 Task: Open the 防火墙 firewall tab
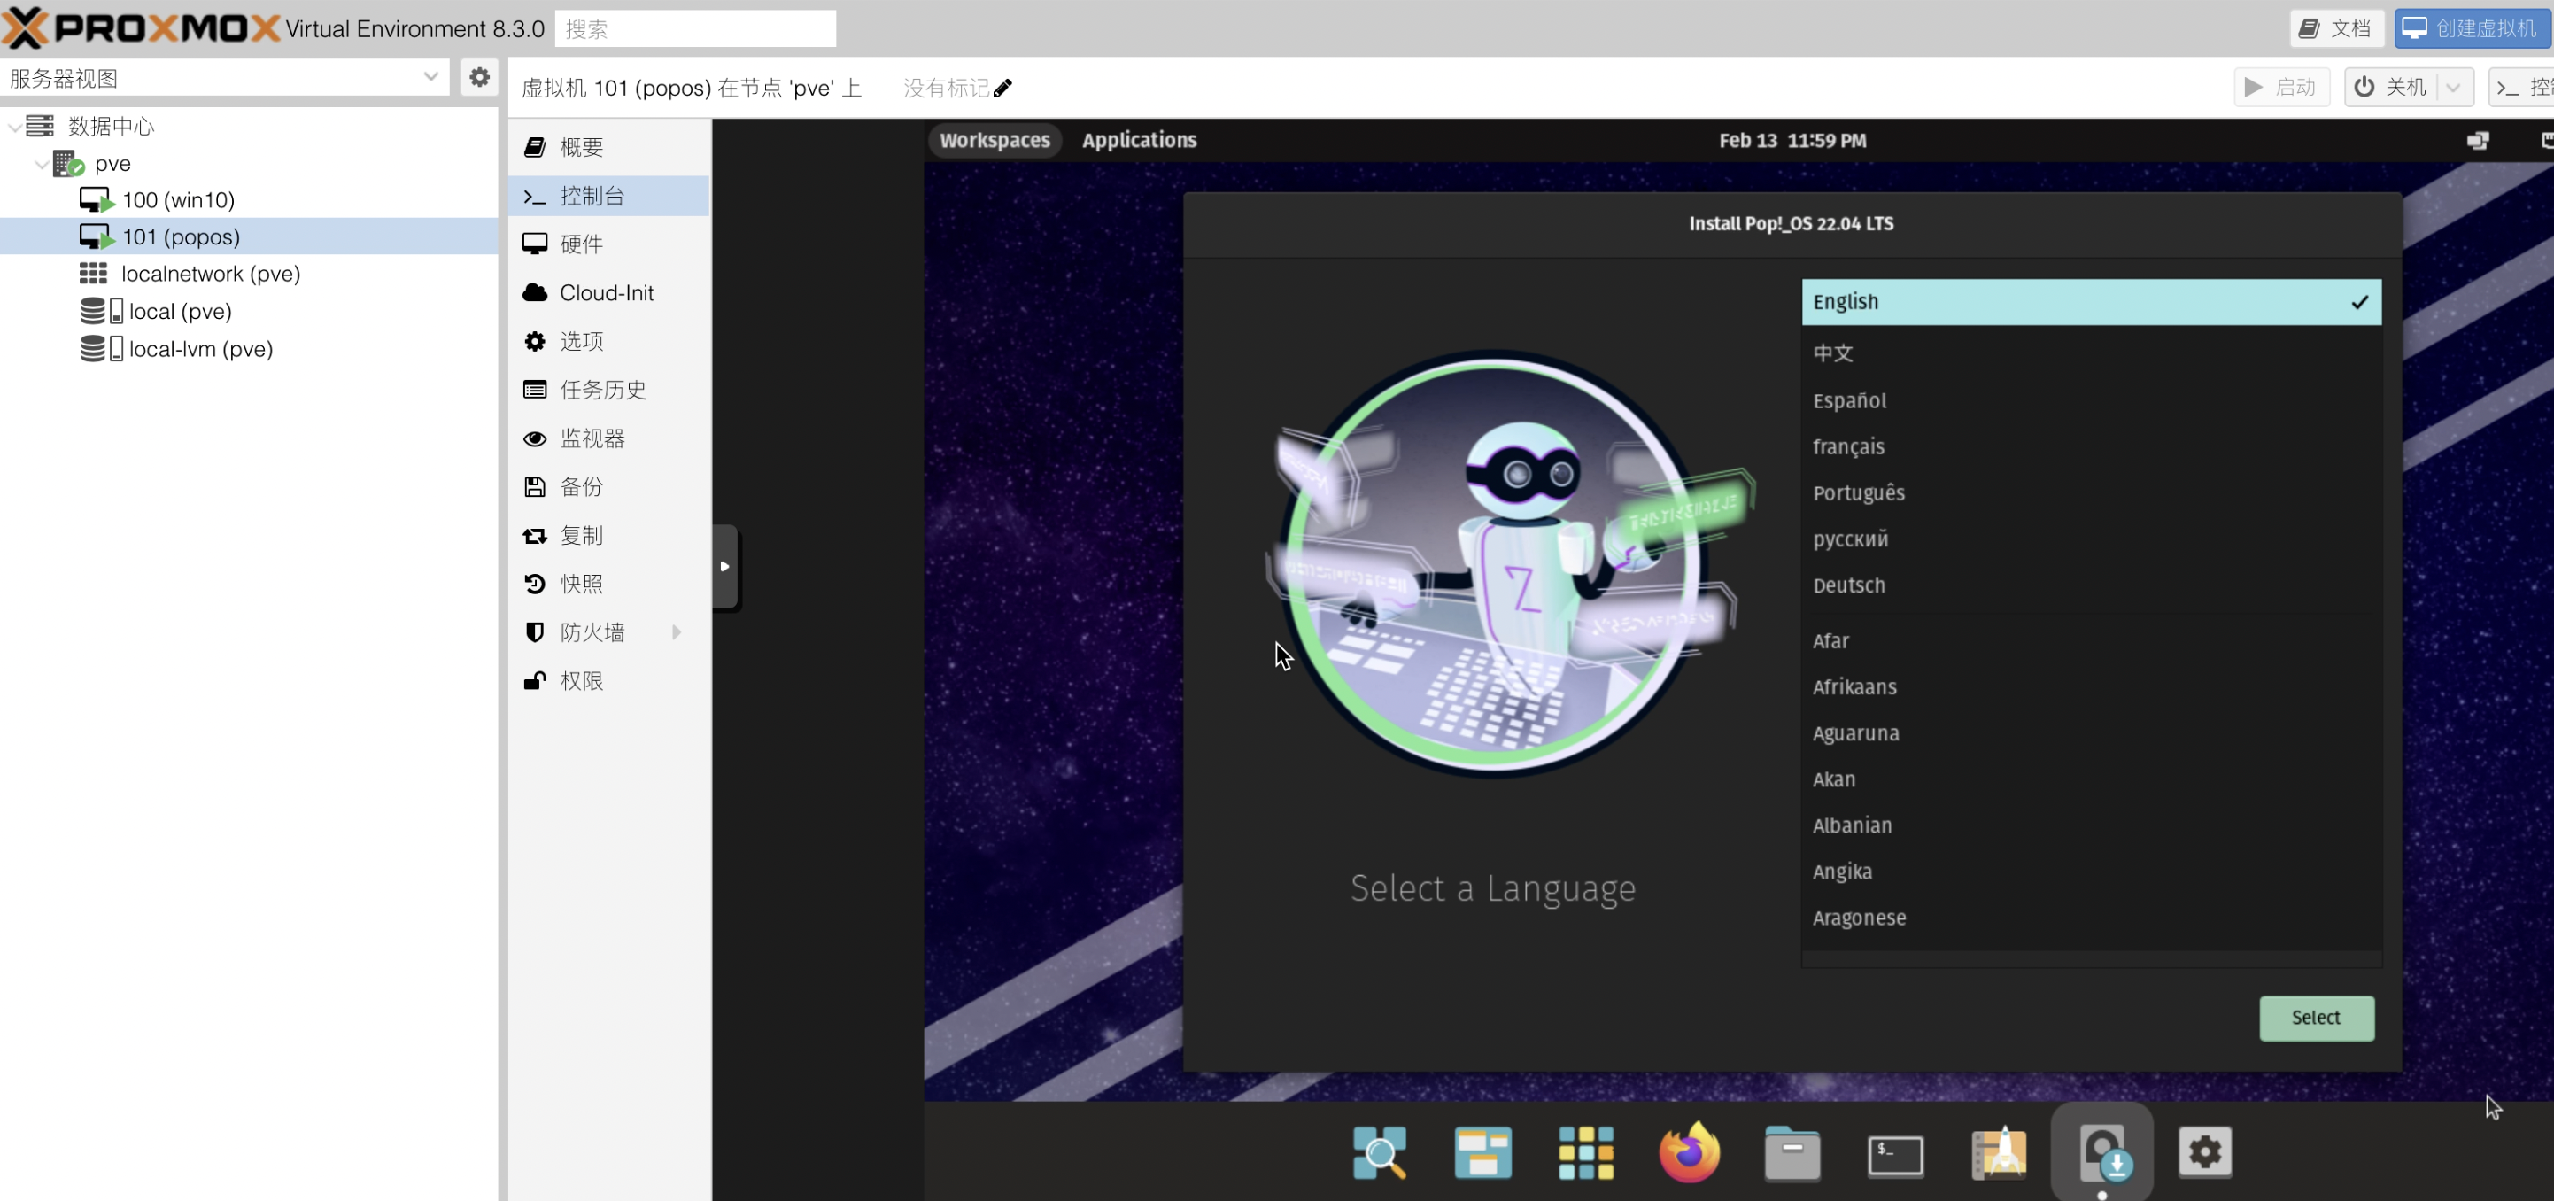(x=608, y=631)
